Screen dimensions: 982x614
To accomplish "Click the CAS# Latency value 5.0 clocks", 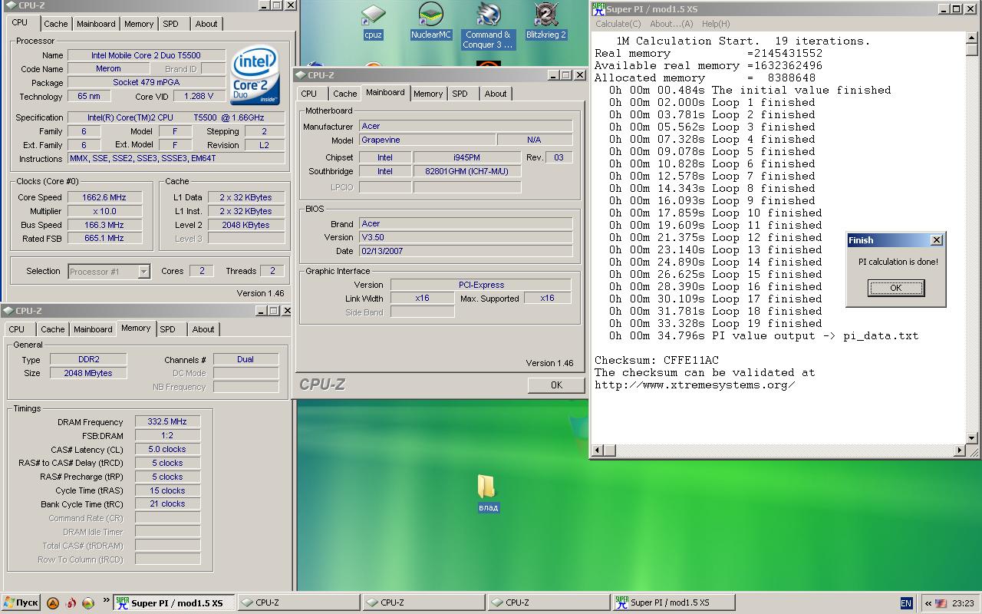I will click(x=167, y=450).
